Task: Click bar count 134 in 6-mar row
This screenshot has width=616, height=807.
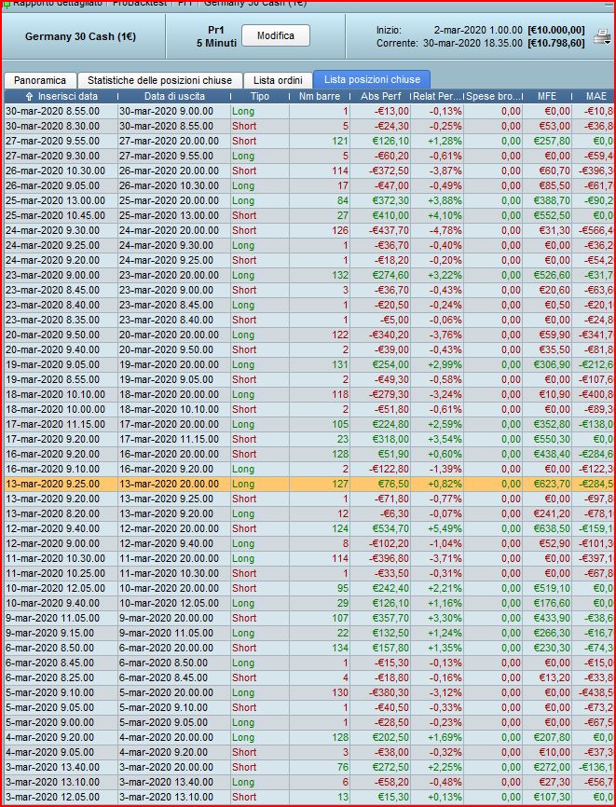Action: tap(340, 649)
